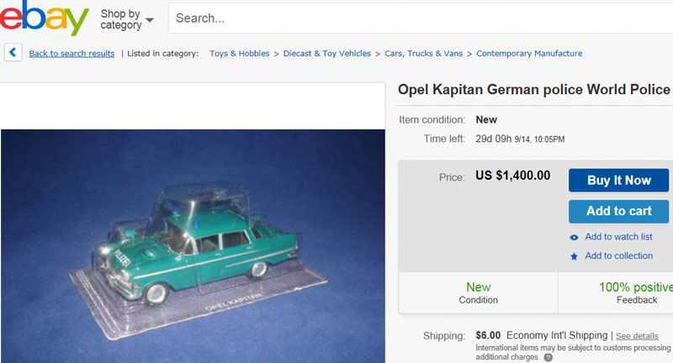
Task: Add item to collection
Action: (x=618, y=256)
